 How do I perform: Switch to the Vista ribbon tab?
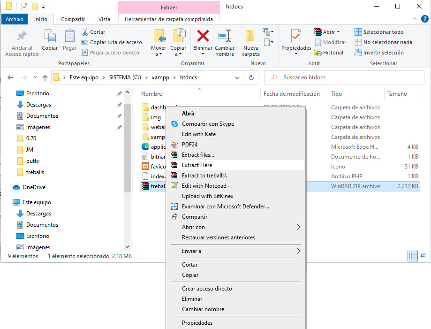point(104,19)
